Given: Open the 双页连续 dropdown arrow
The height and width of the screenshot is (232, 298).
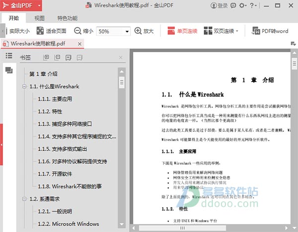Looking at the screenshot, I should [x=237, y=31].
